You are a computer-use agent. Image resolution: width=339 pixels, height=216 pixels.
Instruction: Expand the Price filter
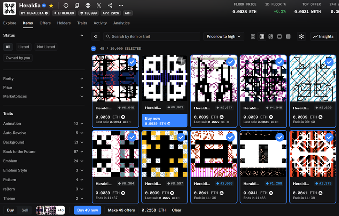pyautogui.click(x=43, y=88)
